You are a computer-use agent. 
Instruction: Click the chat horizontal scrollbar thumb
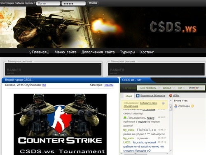point(136,153)
